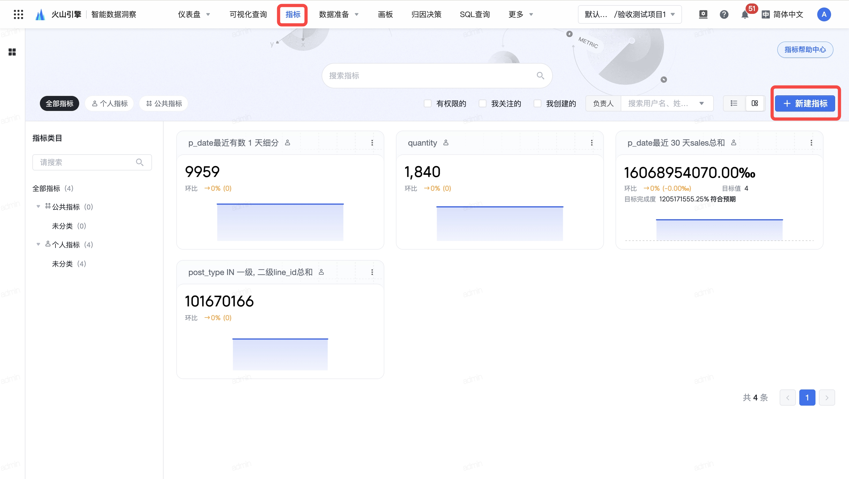Open the project selector dropdown 验收测试项目1
The height and width of the screenshot is (479, 849).
629,14
